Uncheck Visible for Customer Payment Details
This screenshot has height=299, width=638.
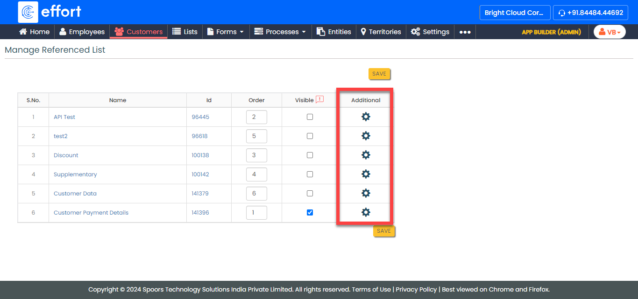click(x=310, y=213)
